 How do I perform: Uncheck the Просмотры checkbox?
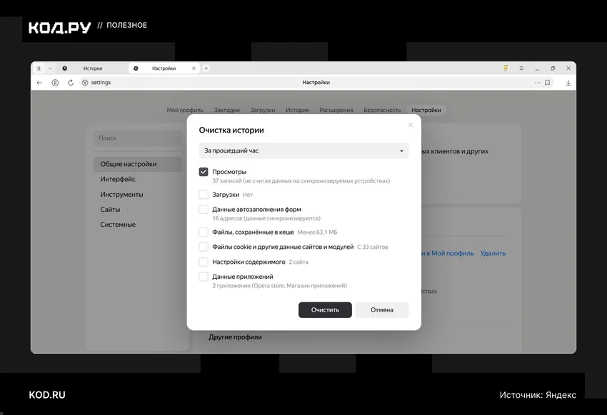click(x=204, y=172)
